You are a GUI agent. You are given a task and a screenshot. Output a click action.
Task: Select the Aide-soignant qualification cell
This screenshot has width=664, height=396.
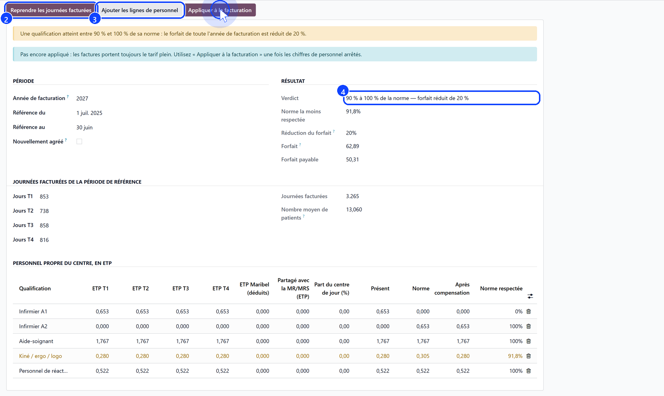tap(36, 341)
